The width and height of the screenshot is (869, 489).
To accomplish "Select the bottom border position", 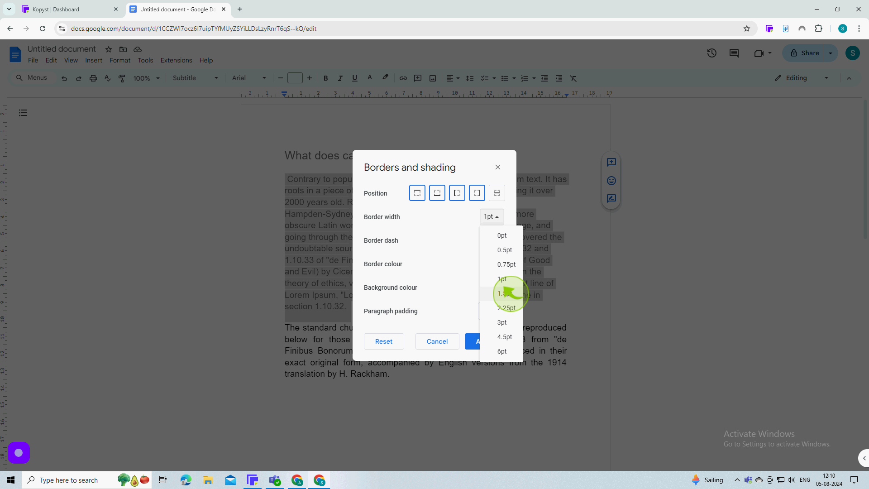I will click(x=437, y=193).
